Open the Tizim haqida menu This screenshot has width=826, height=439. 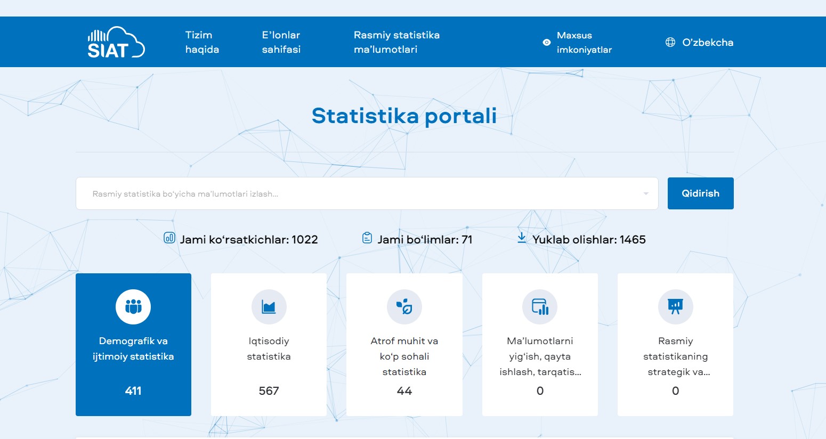coord(201,42)
